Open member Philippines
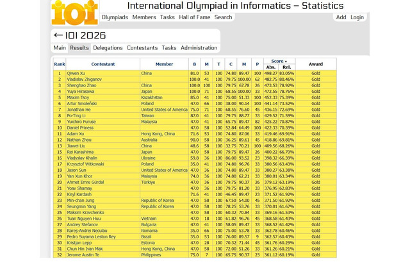The width and height of the screenshot is (410, 273). (151, 254)
